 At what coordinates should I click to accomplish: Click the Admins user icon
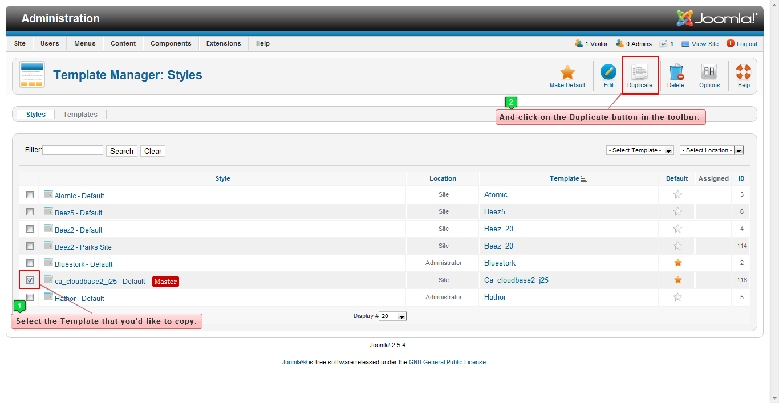620,43
